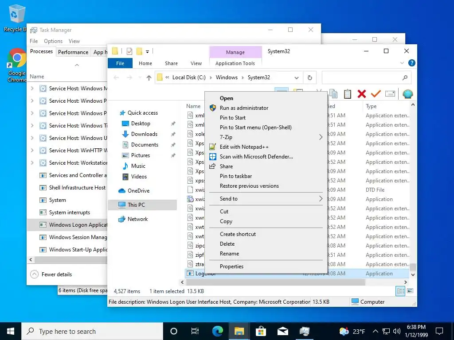Open the Windows Start button
Screen dimensions: 454x340
click(11, 331)
